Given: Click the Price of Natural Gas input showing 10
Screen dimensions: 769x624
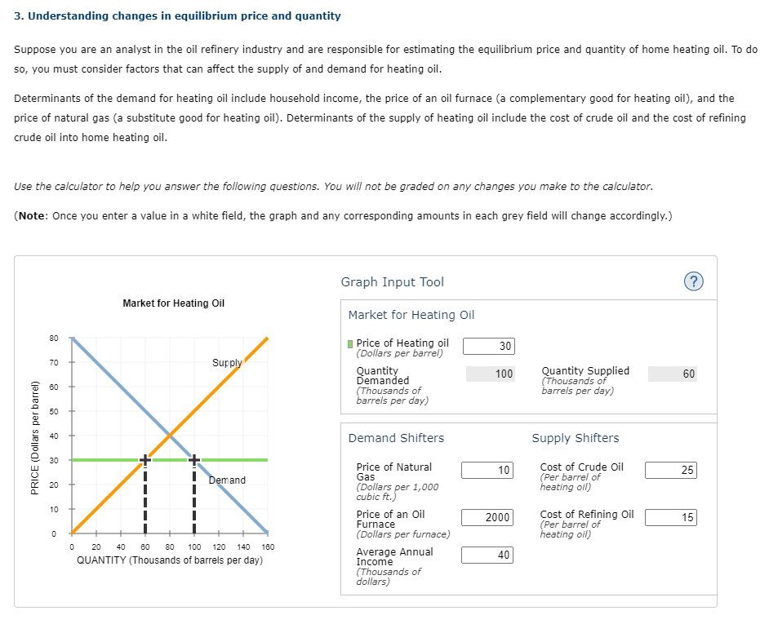Looking at the screenshot, I should [487, 470].
